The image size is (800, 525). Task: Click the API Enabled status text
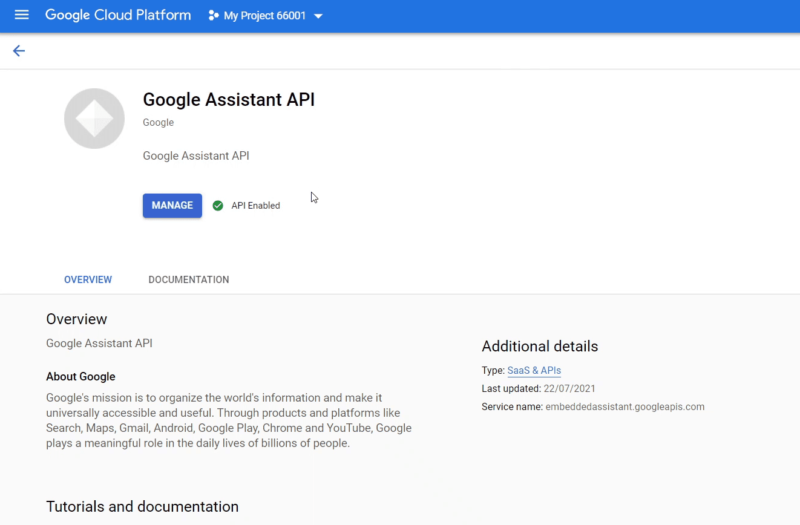click(x=255, y=206)
